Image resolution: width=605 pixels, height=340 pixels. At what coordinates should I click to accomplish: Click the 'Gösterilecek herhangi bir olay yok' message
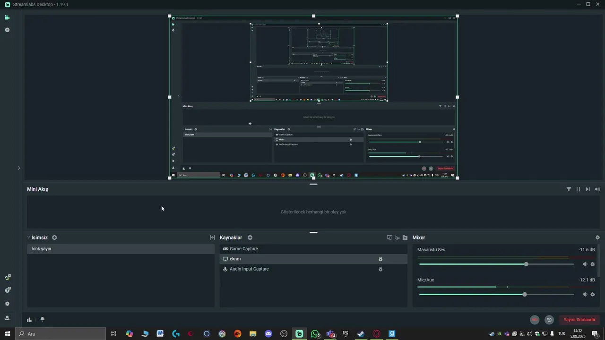(313, 212)
